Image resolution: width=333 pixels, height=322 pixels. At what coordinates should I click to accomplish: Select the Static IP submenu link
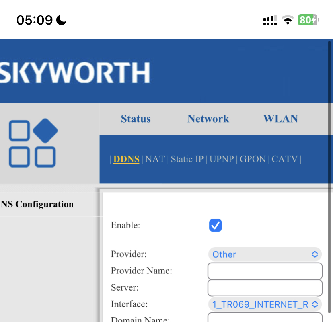pos(187,159)
